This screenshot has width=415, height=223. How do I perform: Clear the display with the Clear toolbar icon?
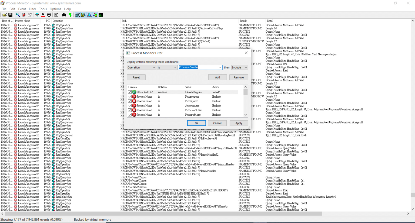click(x=30, y=15)
